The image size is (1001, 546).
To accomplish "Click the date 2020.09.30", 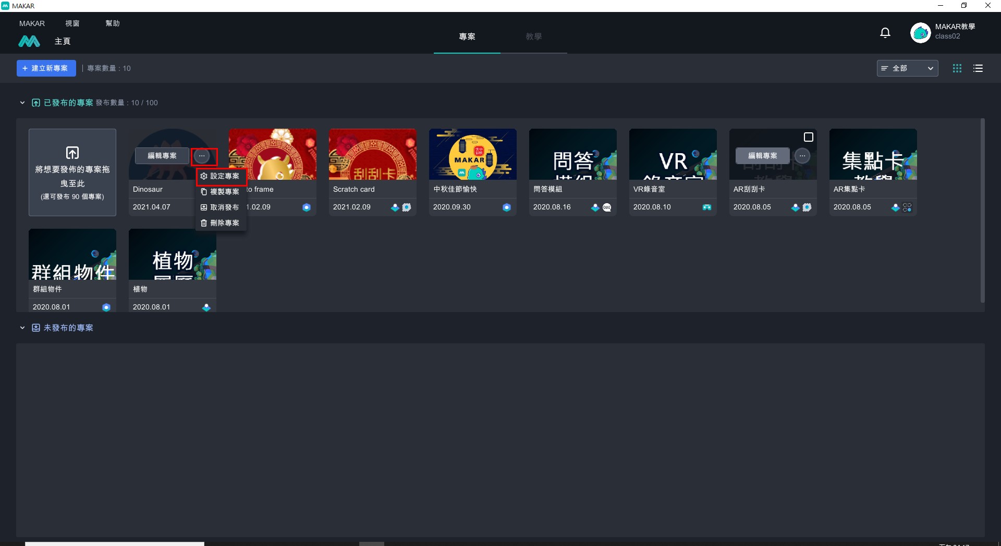I will click(451, 207).
